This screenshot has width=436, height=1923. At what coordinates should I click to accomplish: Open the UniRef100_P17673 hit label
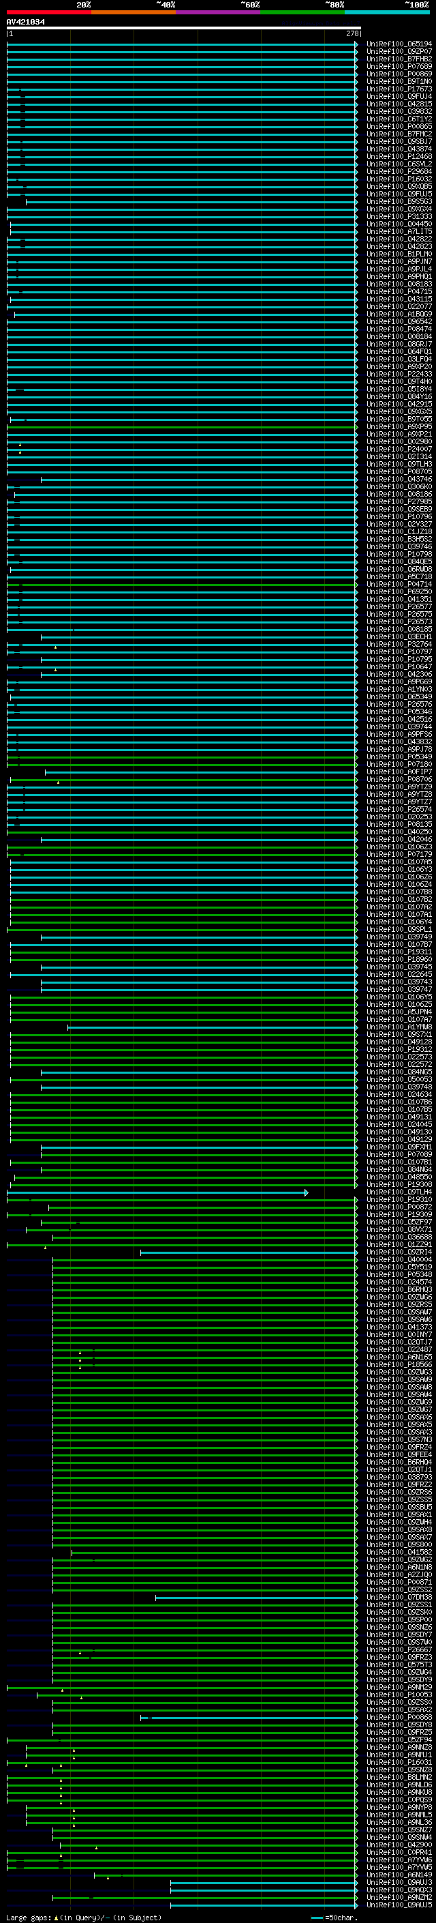click(399, 89)
